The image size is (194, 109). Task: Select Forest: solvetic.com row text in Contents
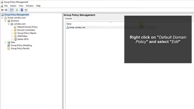coord(77,28)
